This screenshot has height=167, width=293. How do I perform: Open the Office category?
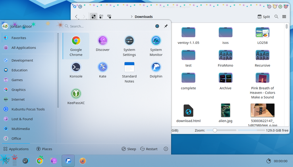(28, 139)
